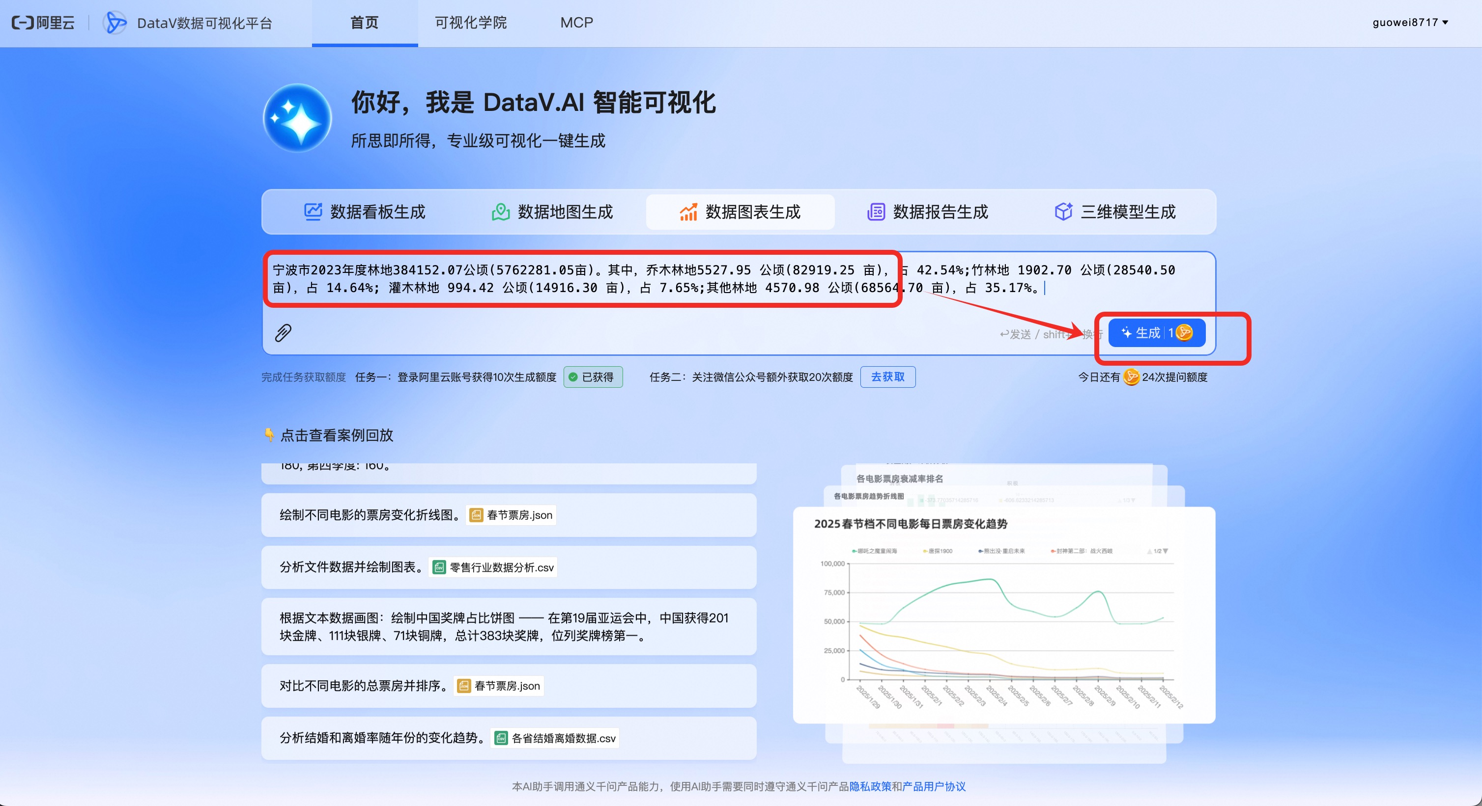Select the 数据图表生成 tab
This screenshot has width=1482, height=806.
pos(740,212)
